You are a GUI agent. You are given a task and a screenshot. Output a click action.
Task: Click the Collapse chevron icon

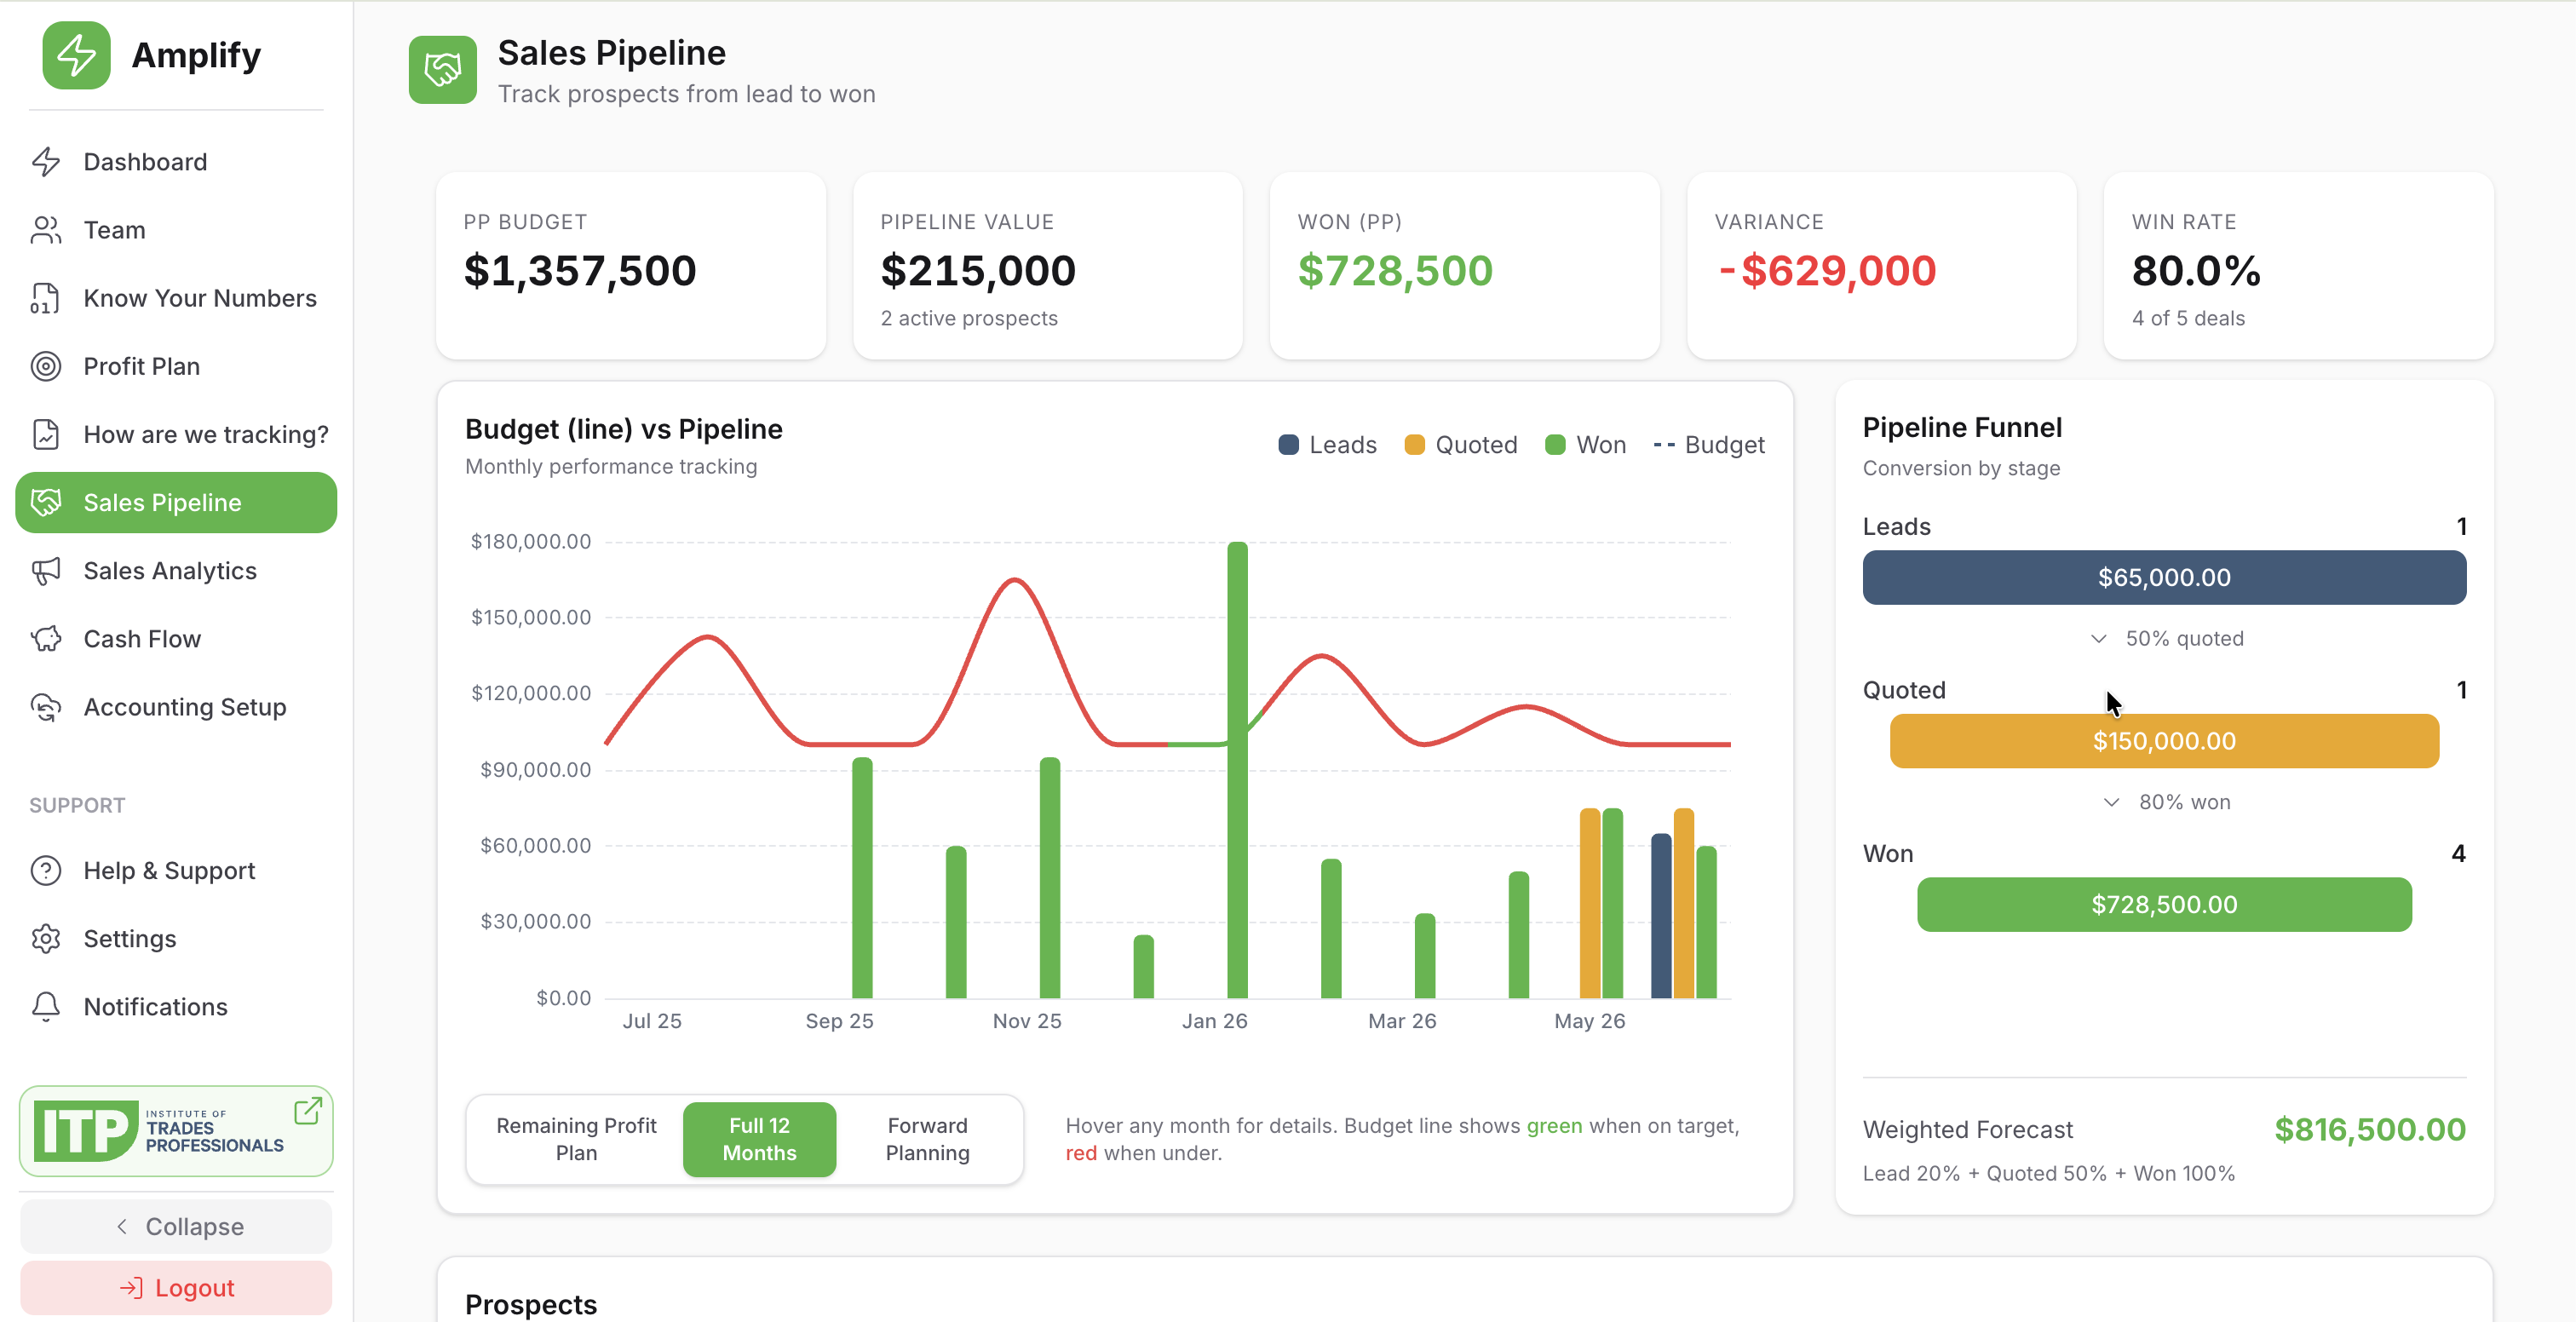[x=122, y=1227]
